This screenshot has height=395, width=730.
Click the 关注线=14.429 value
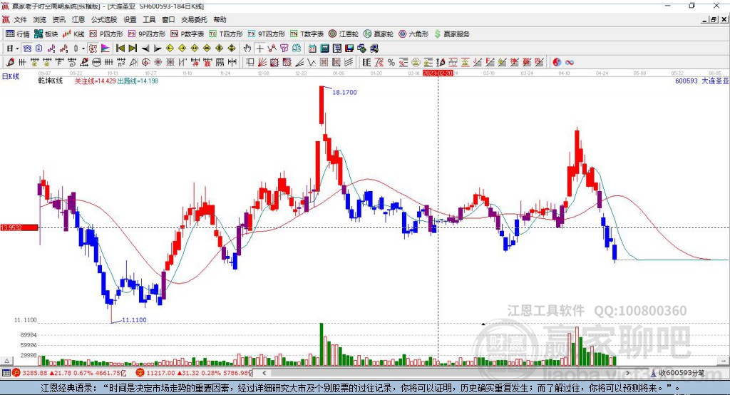(x=95, y=81)
